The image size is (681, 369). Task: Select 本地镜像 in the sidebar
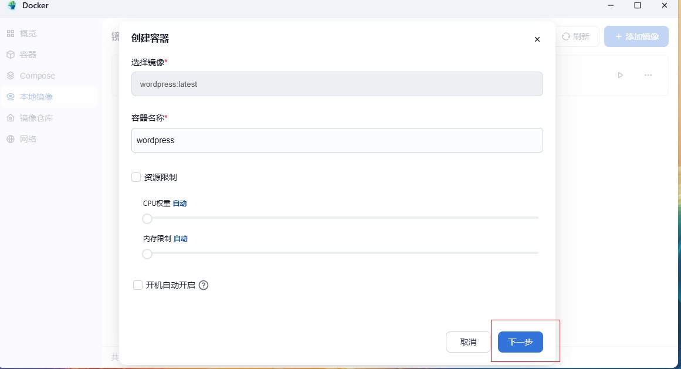coord(36,97)
